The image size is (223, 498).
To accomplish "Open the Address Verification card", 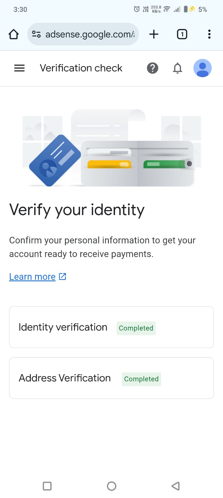I will [x=111, y=378].
